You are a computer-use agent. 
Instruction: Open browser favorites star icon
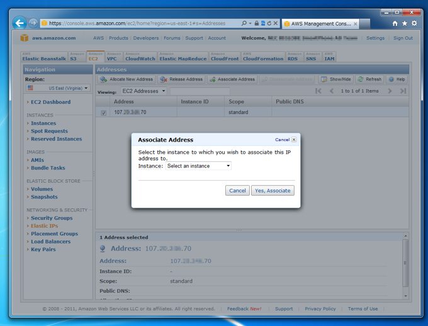(405, 23)
